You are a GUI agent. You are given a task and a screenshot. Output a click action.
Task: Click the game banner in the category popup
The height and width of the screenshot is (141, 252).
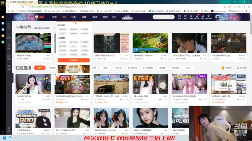[x=74, y=69]
